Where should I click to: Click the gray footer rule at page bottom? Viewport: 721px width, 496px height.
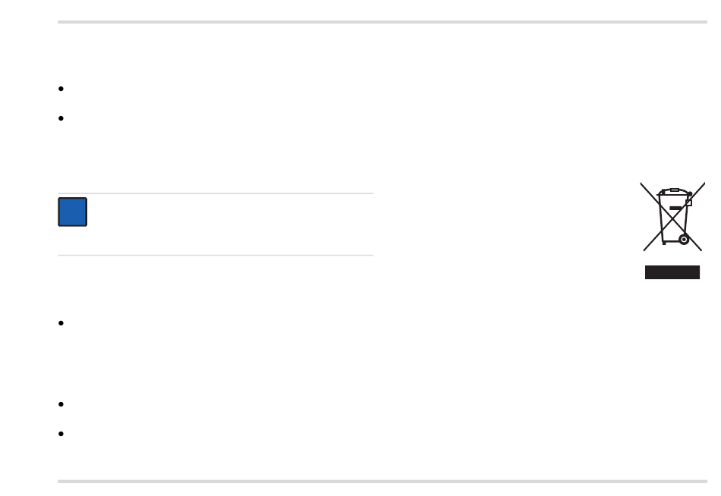click(x=383, y=482)
